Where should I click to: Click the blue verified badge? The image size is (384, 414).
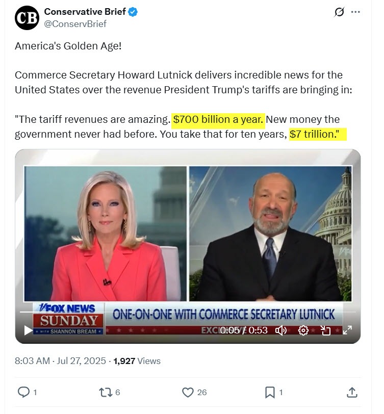coord(133,12)
